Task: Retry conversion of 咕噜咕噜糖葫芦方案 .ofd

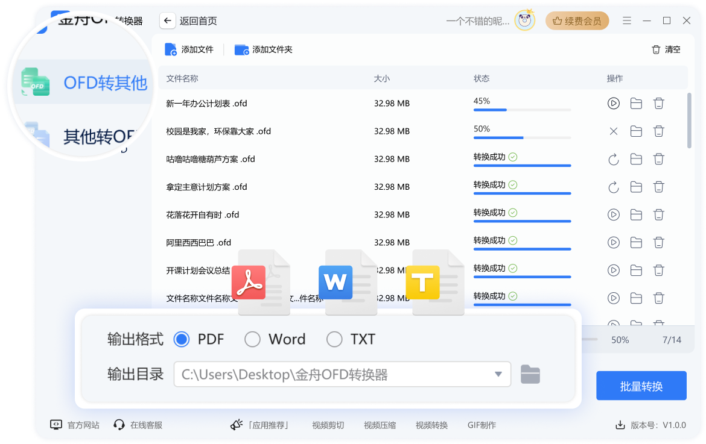Action: pos(614,159)
